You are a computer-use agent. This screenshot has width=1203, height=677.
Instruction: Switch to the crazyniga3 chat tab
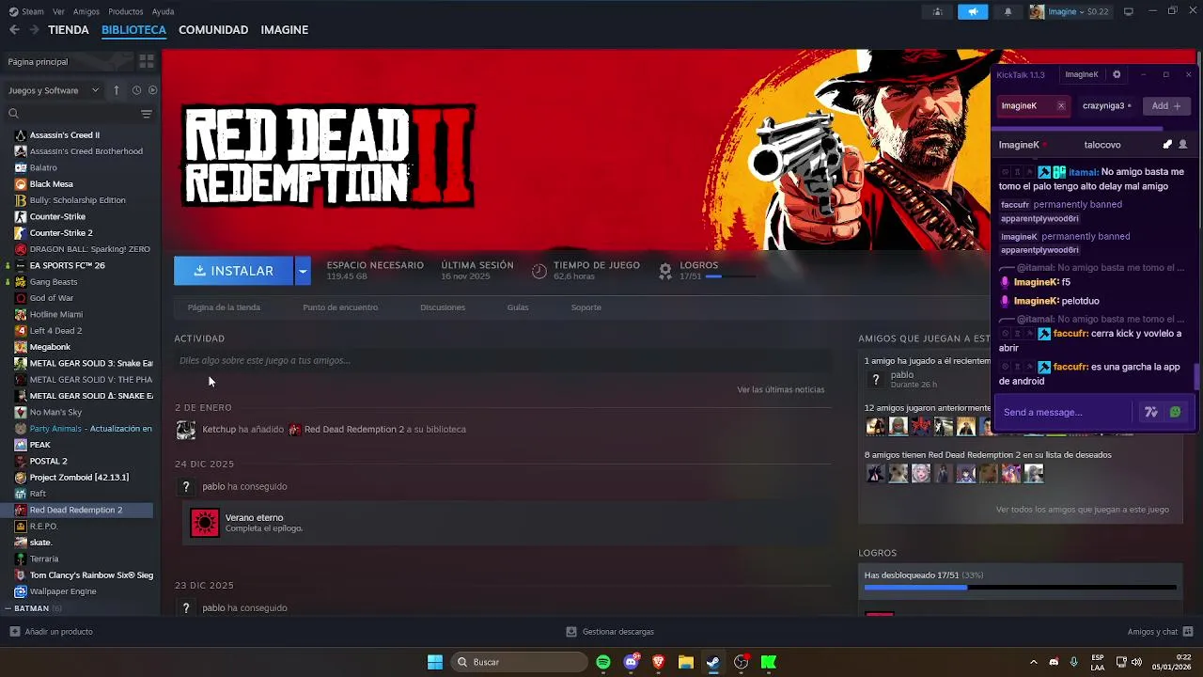point(1107,105)
